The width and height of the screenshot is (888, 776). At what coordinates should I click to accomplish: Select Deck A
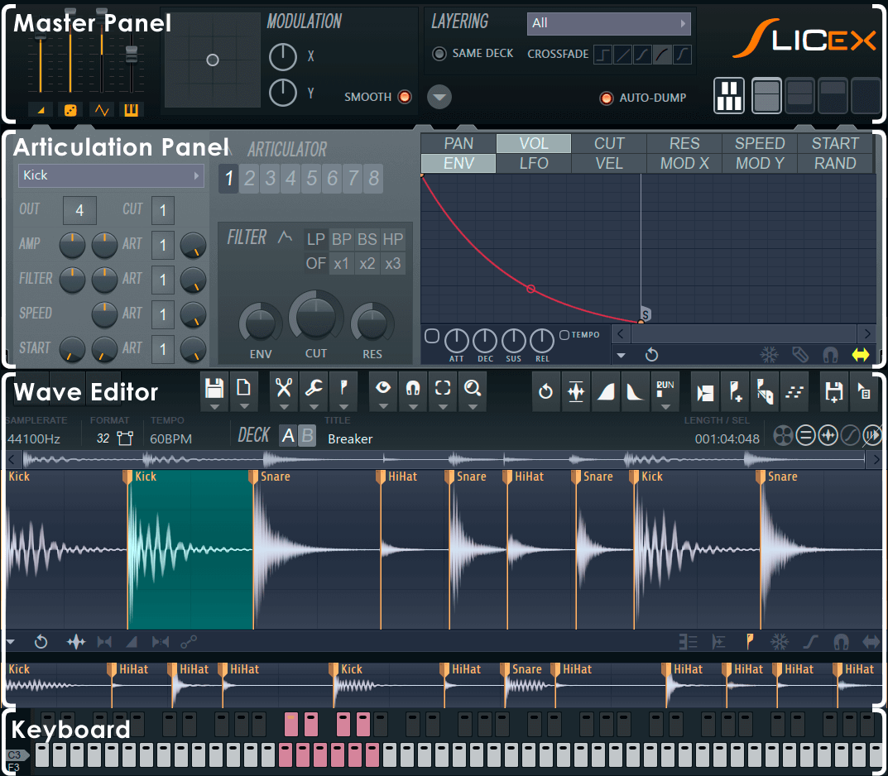tap(288, 436)
